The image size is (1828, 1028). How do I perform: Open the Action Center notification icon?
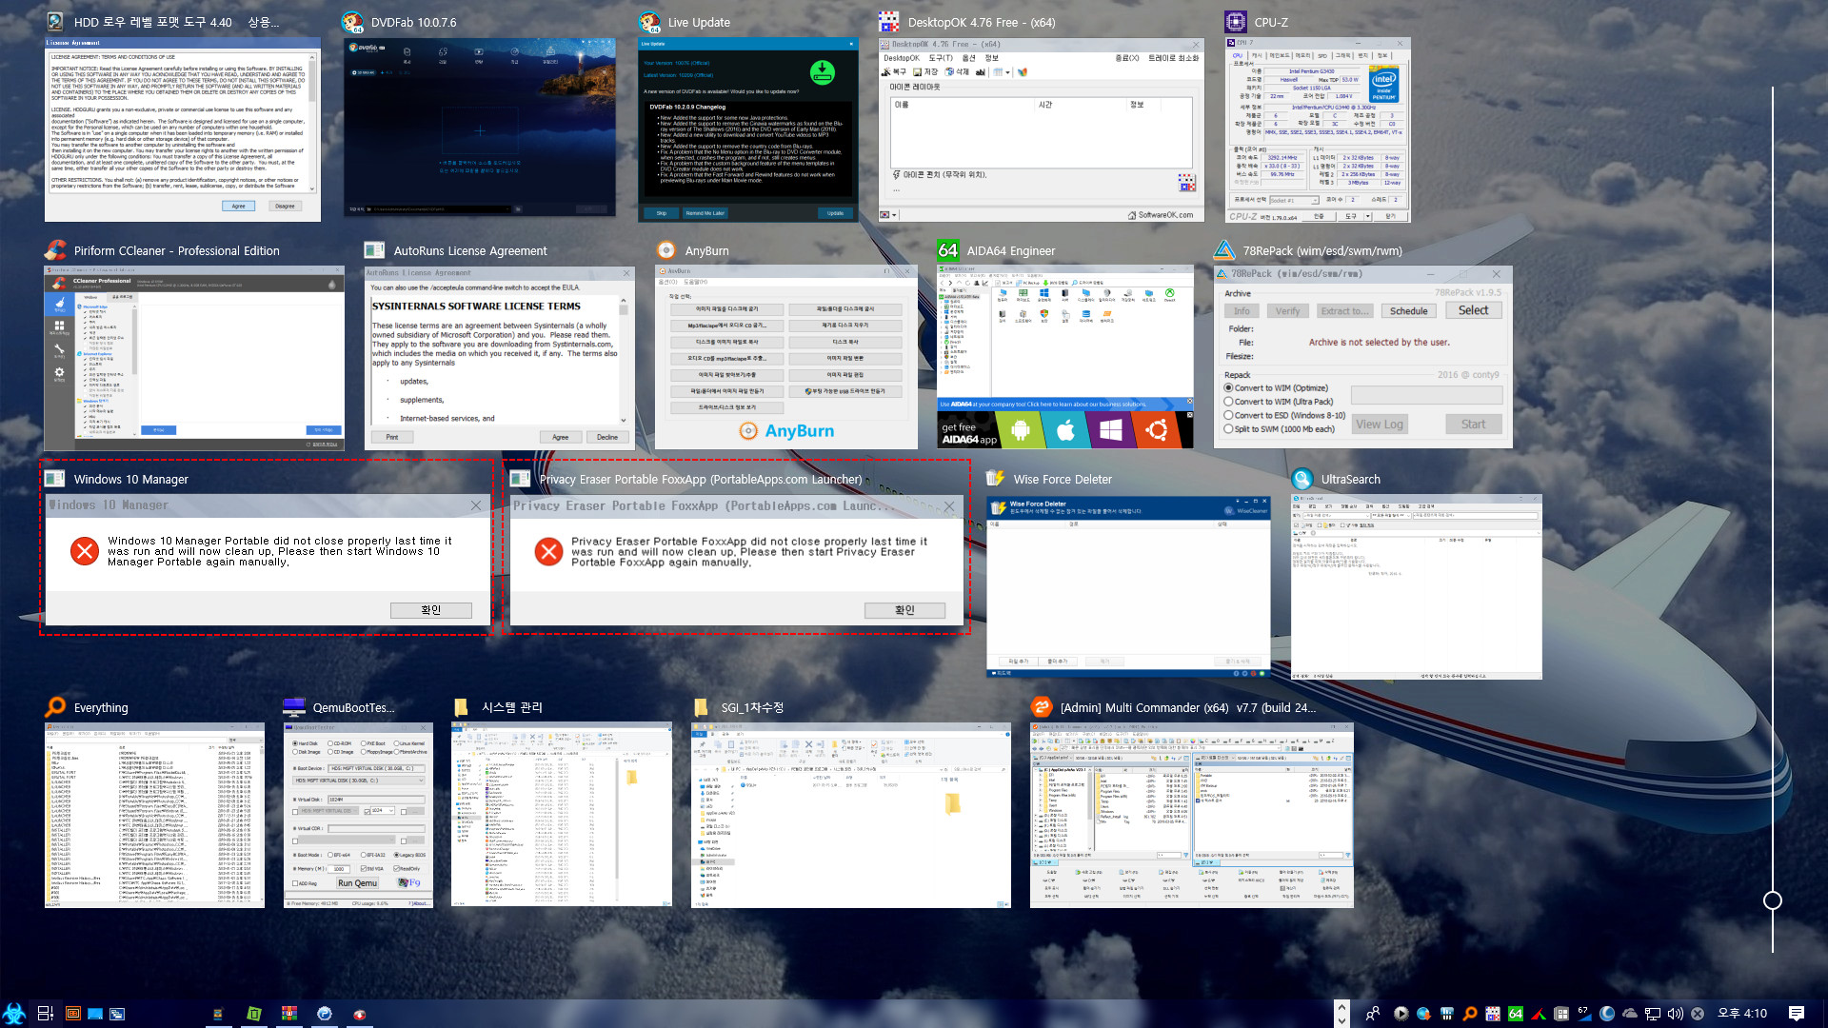click(1797, 1014)
